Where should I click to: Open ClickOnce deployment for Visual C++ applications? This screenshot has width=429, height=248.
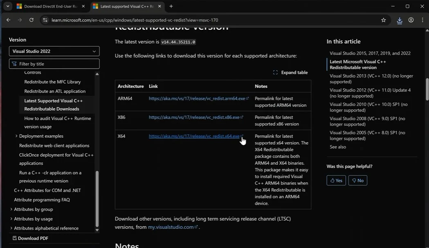[56, 159]
